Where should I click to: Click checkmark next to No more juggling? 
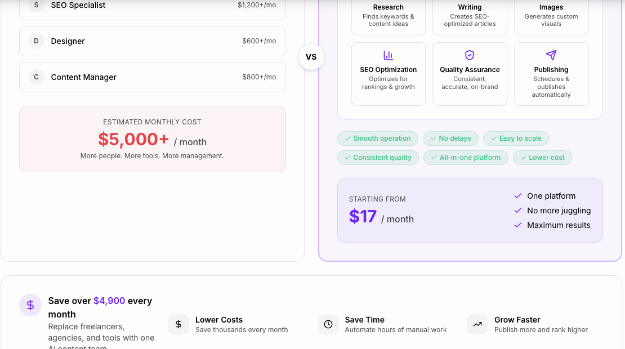tap(518, 211)
